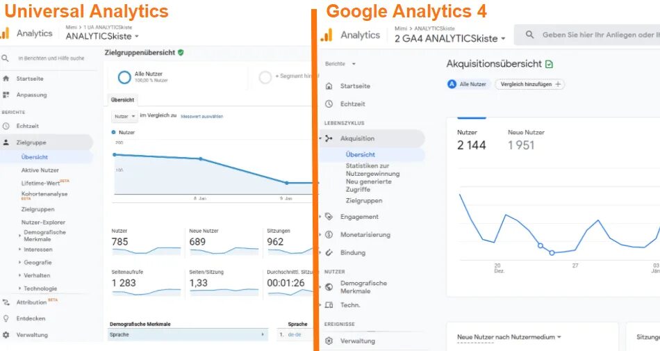This screenshot has height=351, width=660.
Task: Expand the Geografie tree item
Action: coord(19,262)
